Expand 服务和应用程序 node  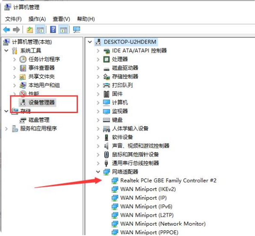tap(6, 128)
